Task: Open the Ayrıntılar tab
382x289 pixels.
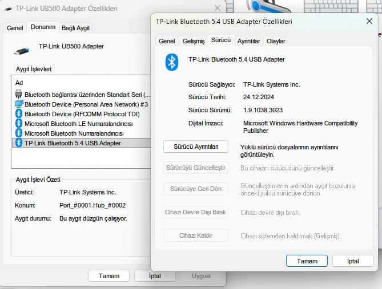Action: pos(249,41)
